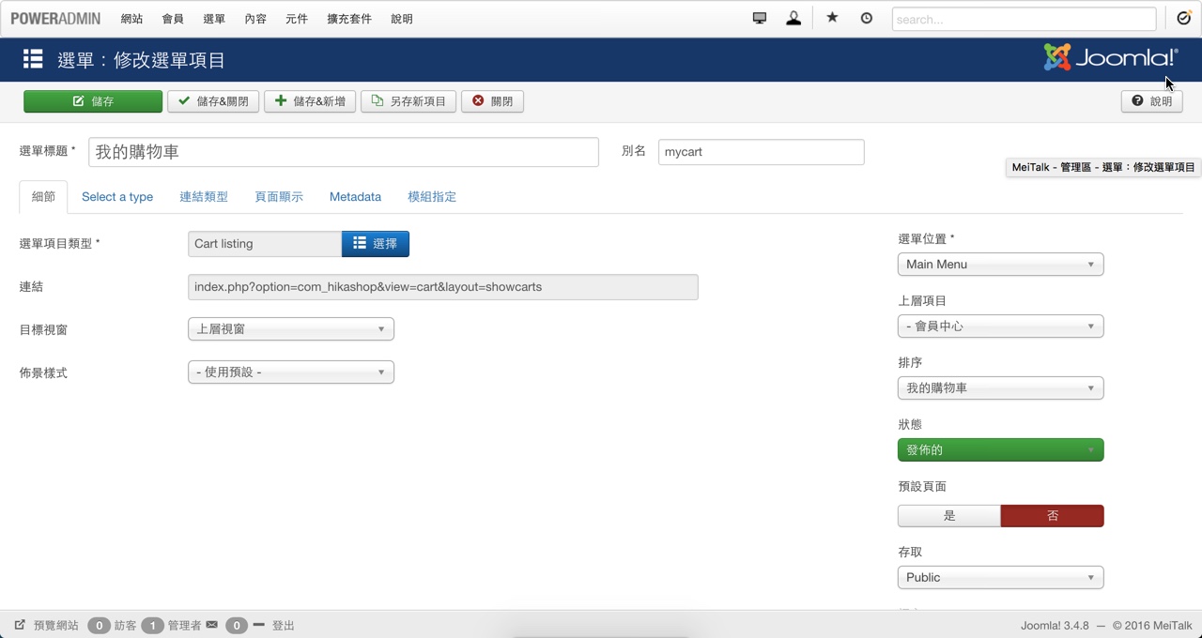Open the 說明 help button in toolbar

pyautogui.click(x=1151, y=101)
